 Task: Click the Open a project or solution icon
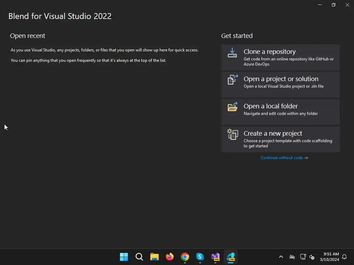pyautogui.click(x=233, y=80)
